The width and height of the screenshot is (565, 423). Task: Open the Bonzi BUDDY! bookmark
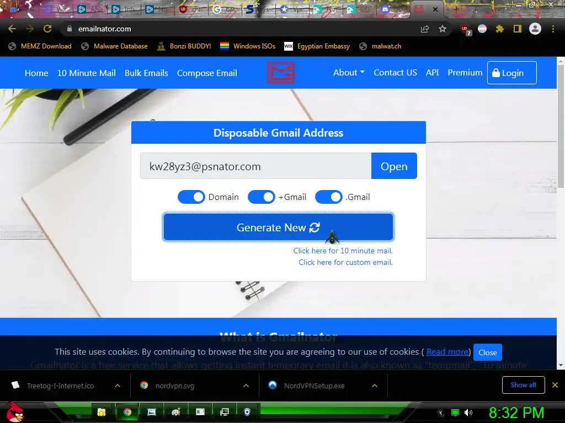pos(184,46)
